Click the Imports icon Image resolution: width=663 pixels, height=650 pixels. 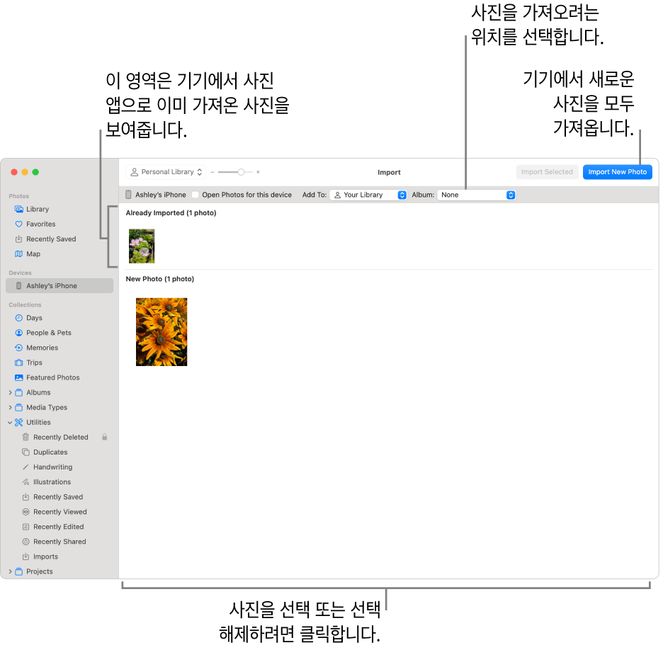(x=25, y=557)
